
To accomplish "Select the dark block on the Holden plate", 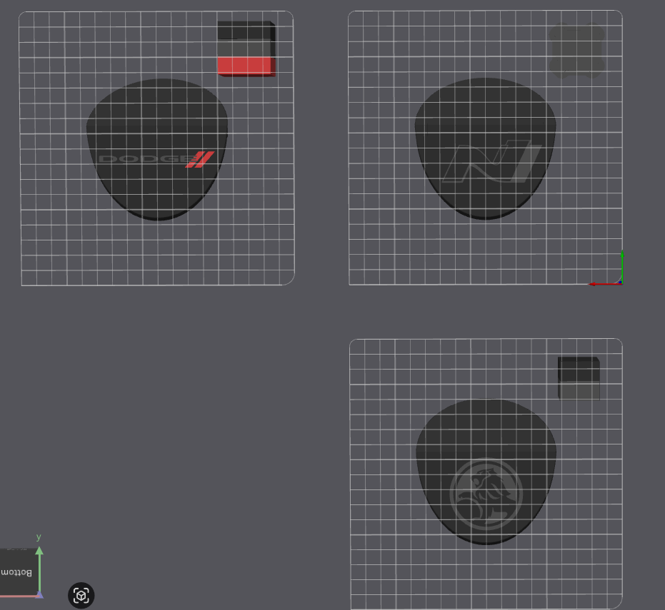I will pyautogui.click(x=579, y=378).
